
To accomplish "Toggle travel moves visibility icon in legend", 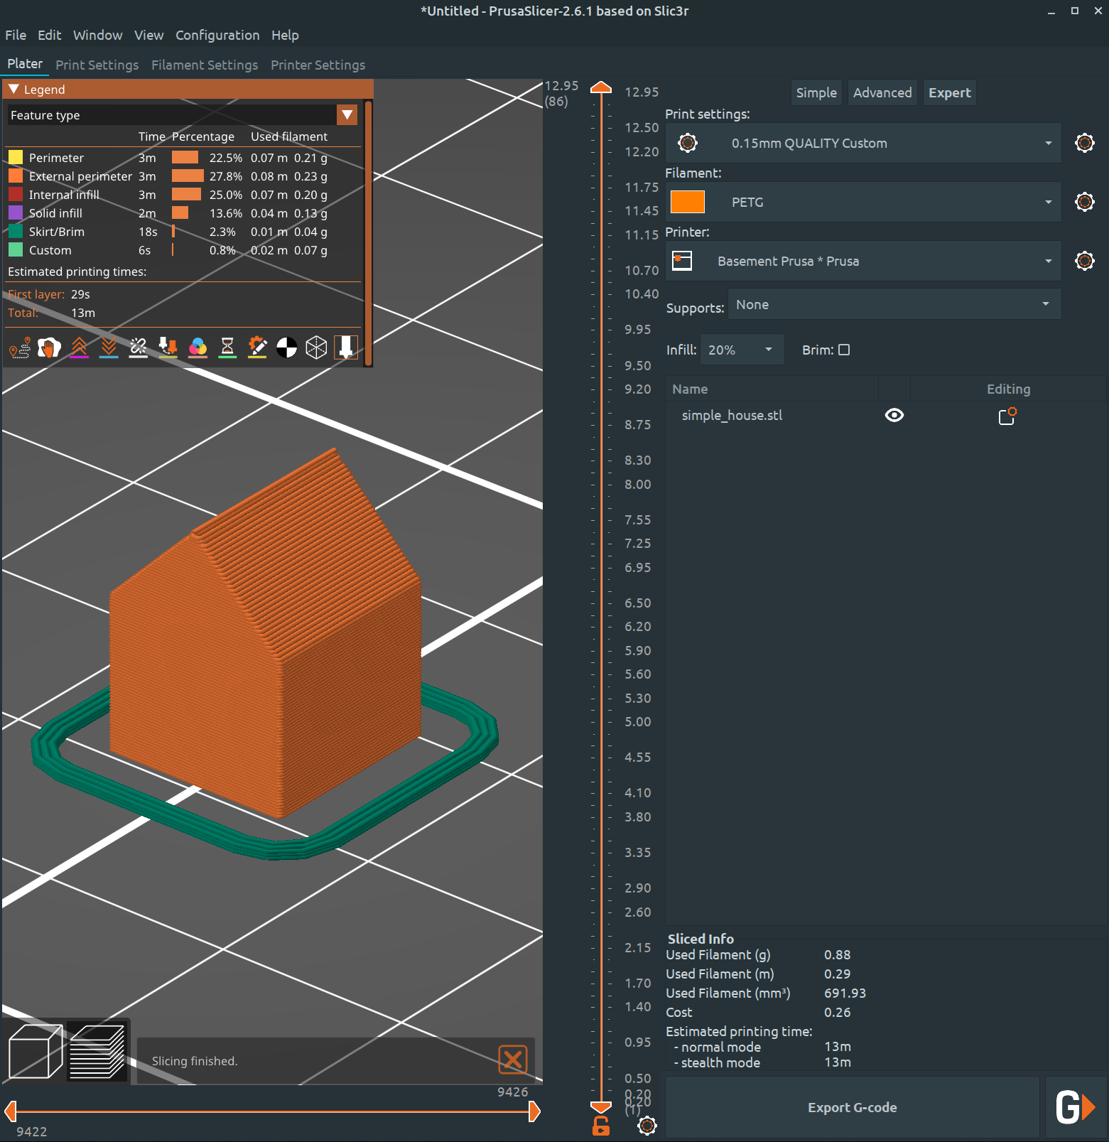I will 19,348.
